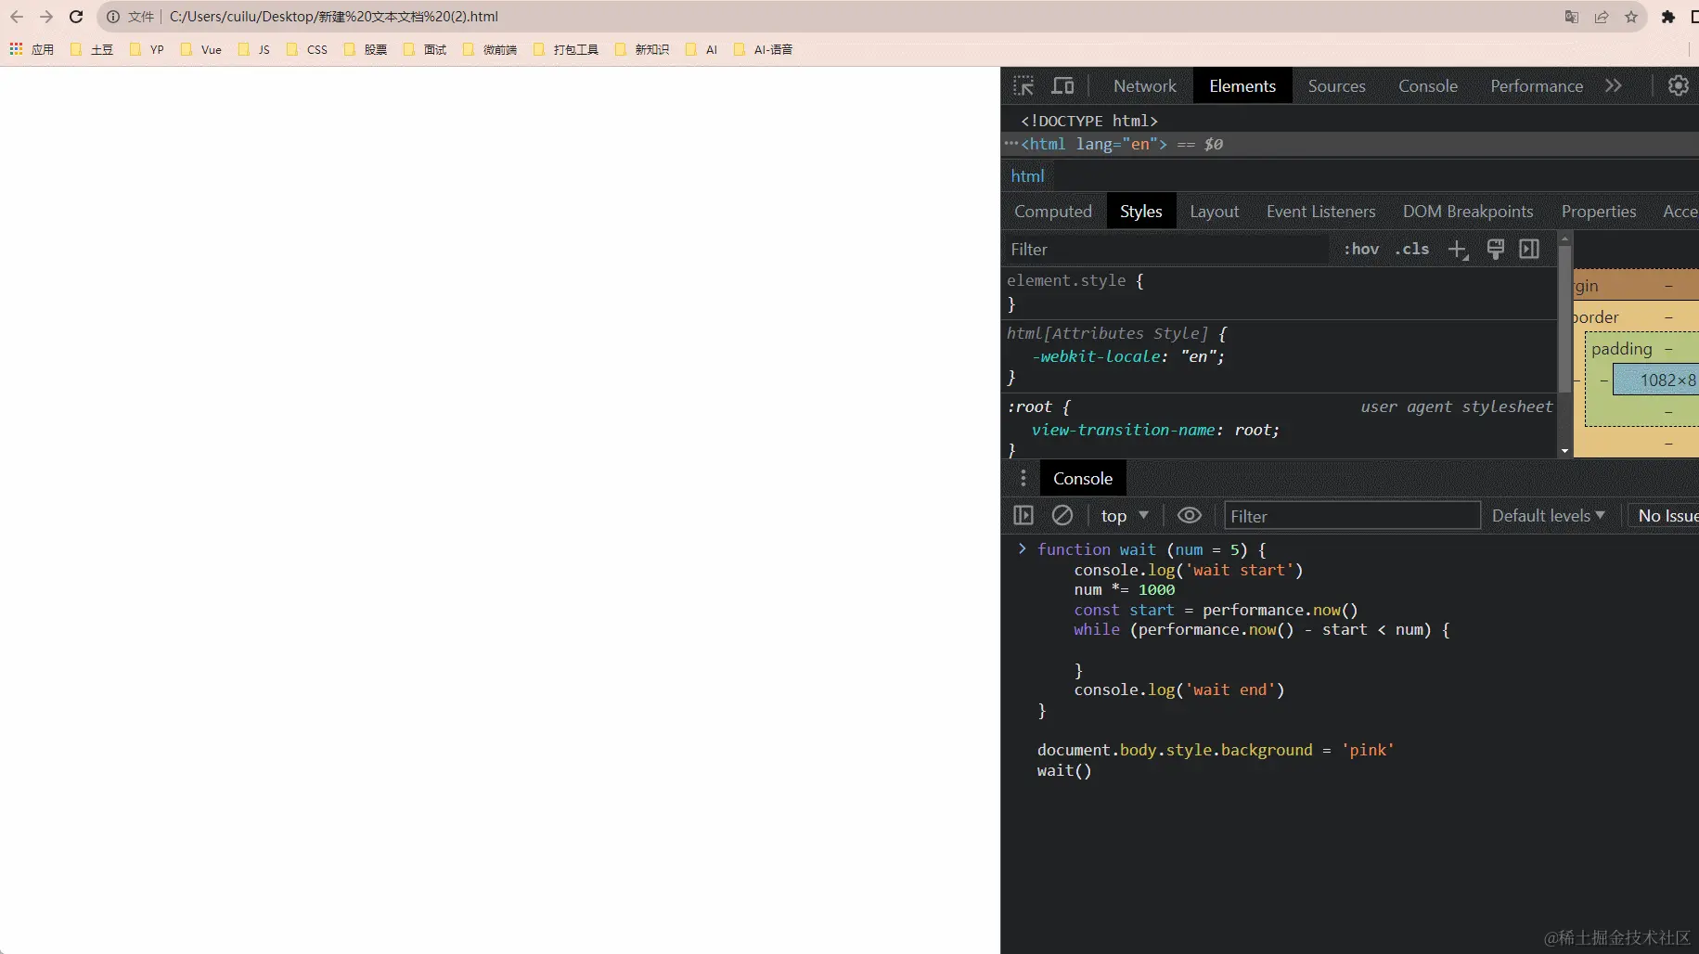This screenshot has height=954, width=1699.
Task: Open CSS bookmarks folder
Action: pos(307,49)
